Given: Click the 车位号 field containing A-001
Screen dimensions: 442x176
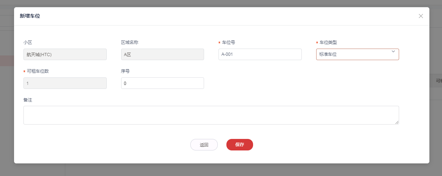Looking at the screenshot, I should click(x=260, y=54).
